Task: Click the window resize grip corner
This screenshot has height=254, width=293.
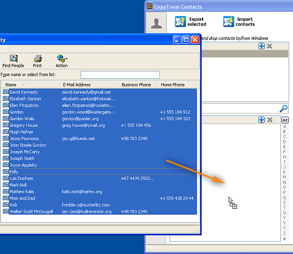Action: pos(197,232)
